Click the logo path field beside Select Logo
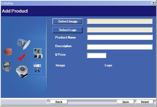The image size is (157, 107). 120,30
